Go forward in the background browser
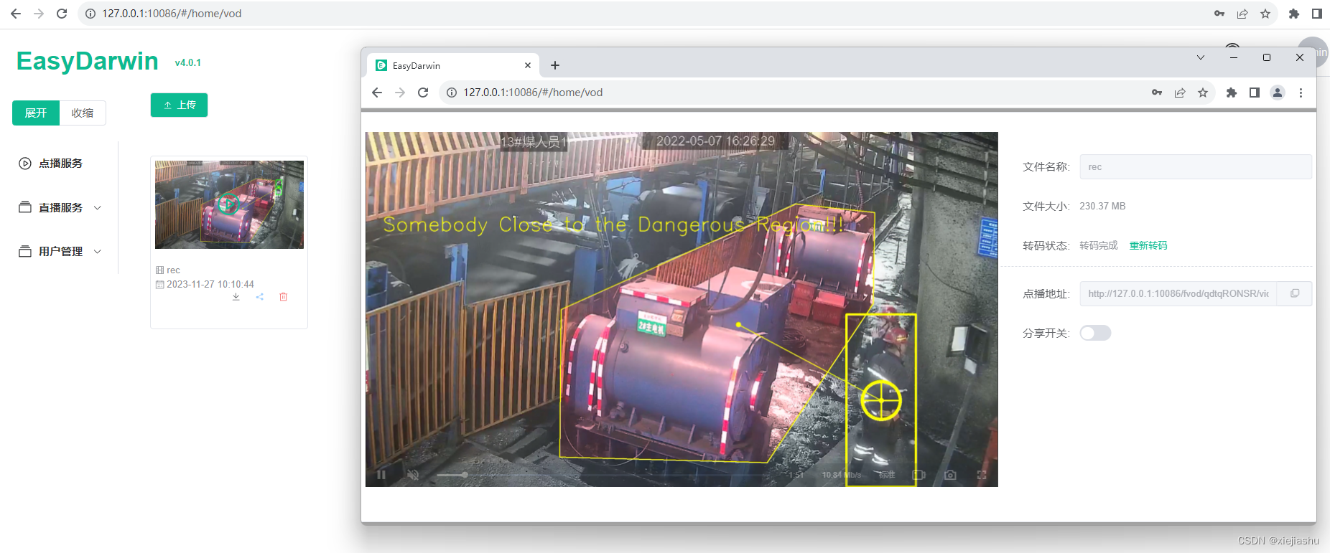This screenshot has height=553, width=1330. [x=39, y=14]
